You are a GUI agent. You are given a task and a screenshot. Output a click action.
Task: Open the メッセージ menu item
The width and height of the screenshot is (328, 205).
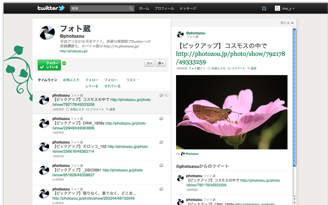click(188, 8)
